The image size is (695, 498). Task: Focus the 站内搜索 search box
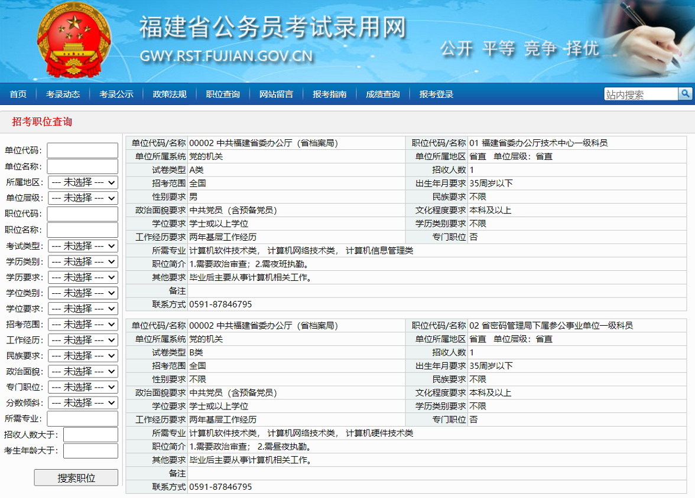click(641, 94)
